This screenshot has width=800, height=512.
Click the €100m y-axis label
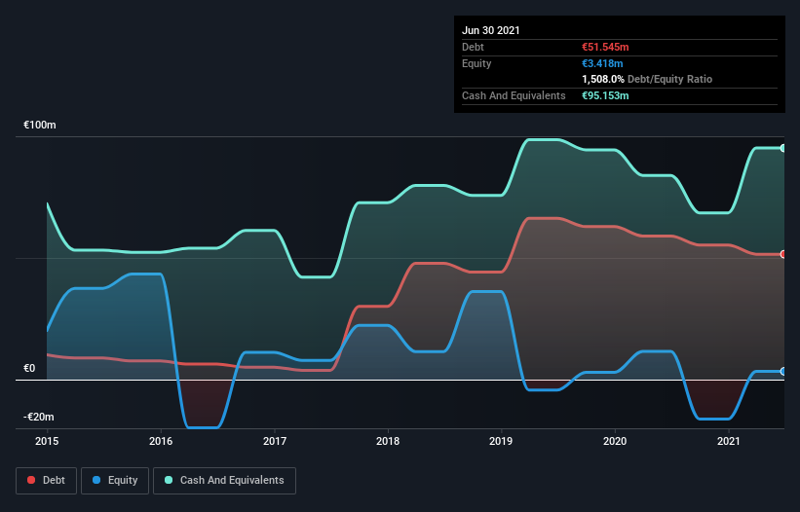(x=40, y=125)
